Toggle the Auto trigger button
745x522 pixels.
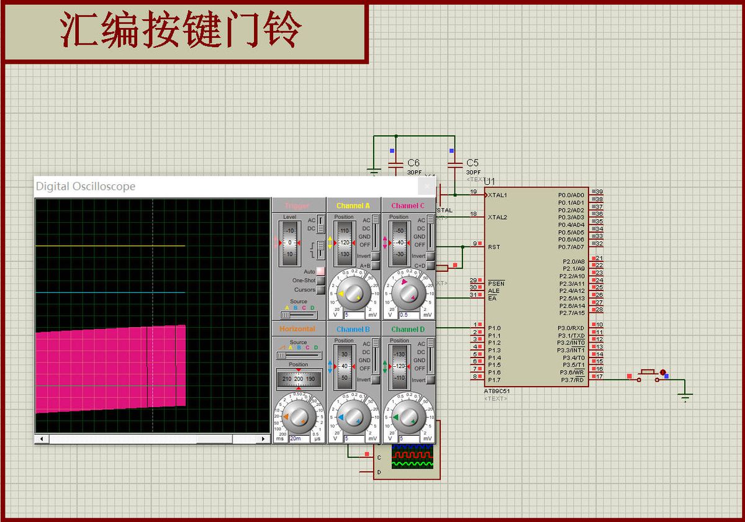[320, 271]
